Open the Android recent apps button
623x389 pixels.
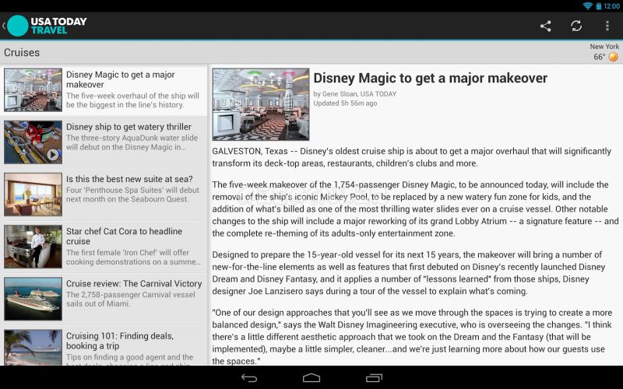click(x=374, y=378)
